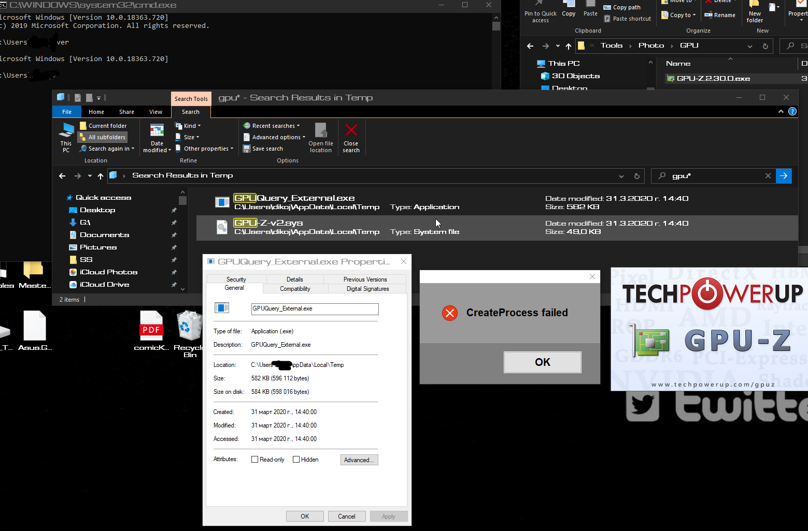Select GPU-Z-v2.sys search result
The height and width of the screenshot is (531, 808).
coord(497,227)
